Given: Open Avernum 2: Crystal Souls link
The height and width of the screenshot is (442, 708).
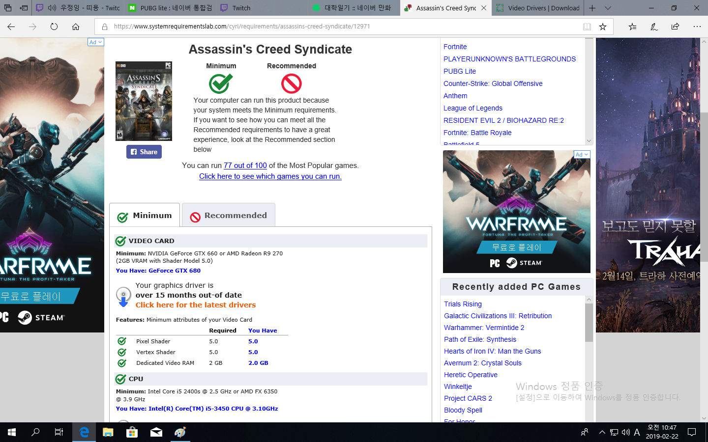Looking at the screenshot, I should click(x=483, y=363).
